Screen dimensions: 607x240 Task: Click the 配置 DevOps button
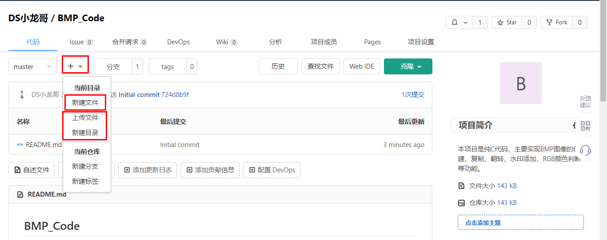(x=272, y=170)
